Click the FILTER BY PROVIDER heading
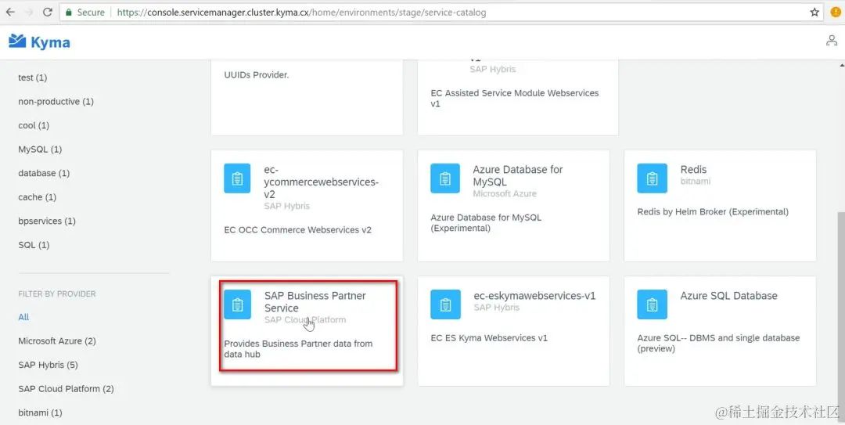845x425 pixels. coord(57,294)
